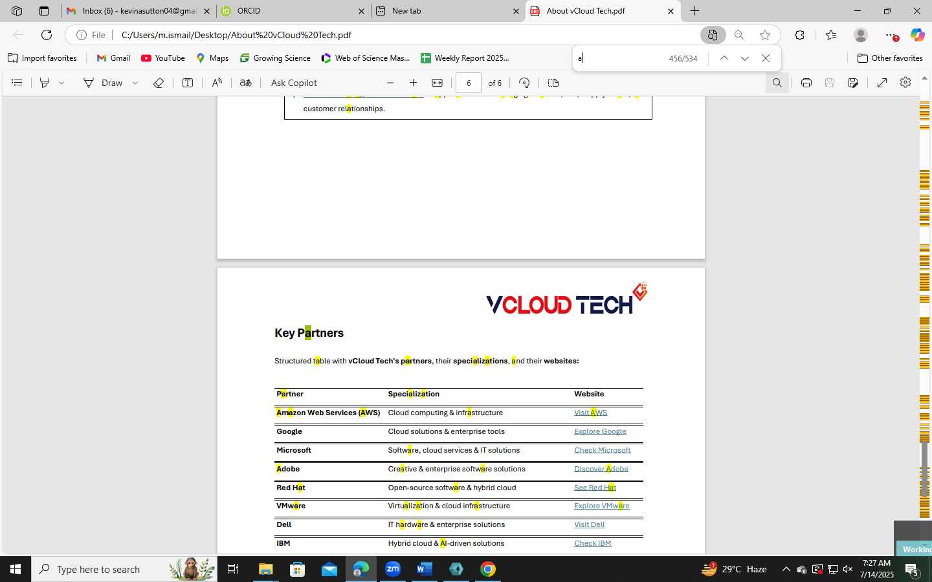
Task: Activate the Draw tool
Action: (103, 83)
